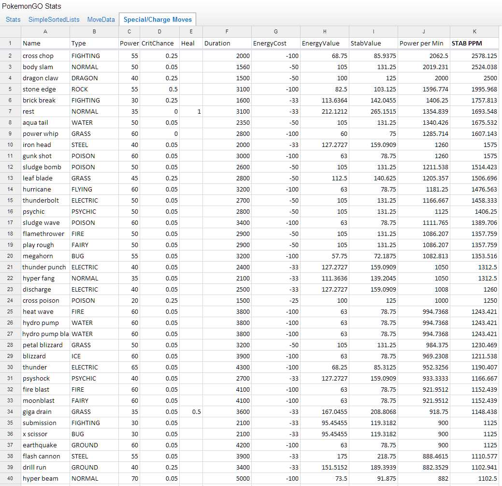The height and width of the screenshot is (486, 502).
Task: Open the MoveData tab
Action: pyautogui.click(x=101, y=19)
